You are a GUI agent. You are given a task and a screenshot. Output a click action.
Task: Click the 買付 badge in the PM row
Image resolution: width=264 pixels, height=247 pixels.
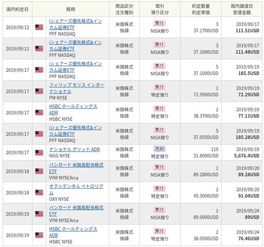pyautogui.click(x=159, y=87)
